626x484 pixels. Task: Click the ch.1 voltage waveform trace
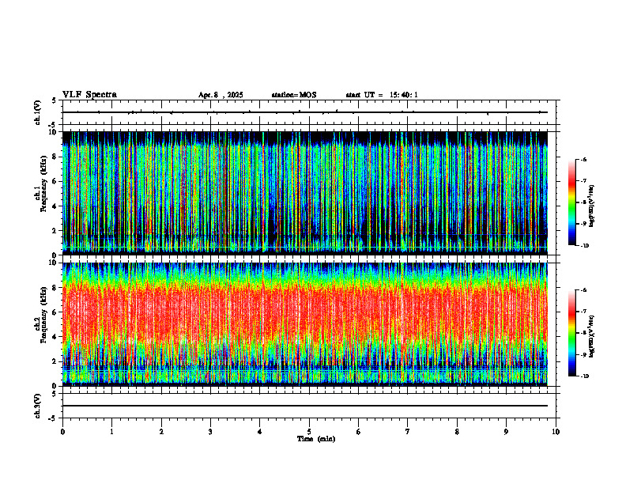coord(305,112)
